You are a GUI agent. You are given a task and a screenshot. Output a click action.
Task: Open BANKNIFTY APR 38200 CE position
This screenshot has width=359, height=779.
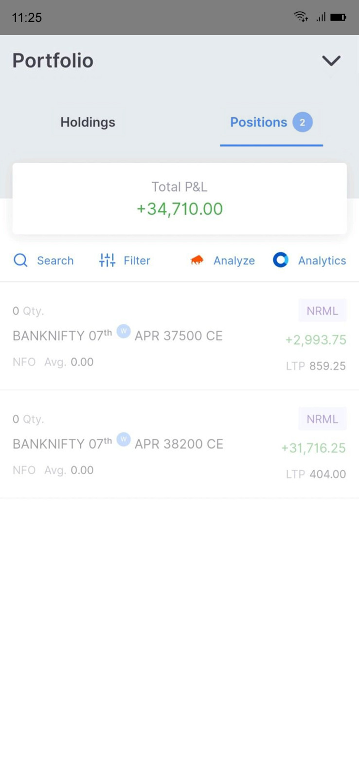pos(118,444)
